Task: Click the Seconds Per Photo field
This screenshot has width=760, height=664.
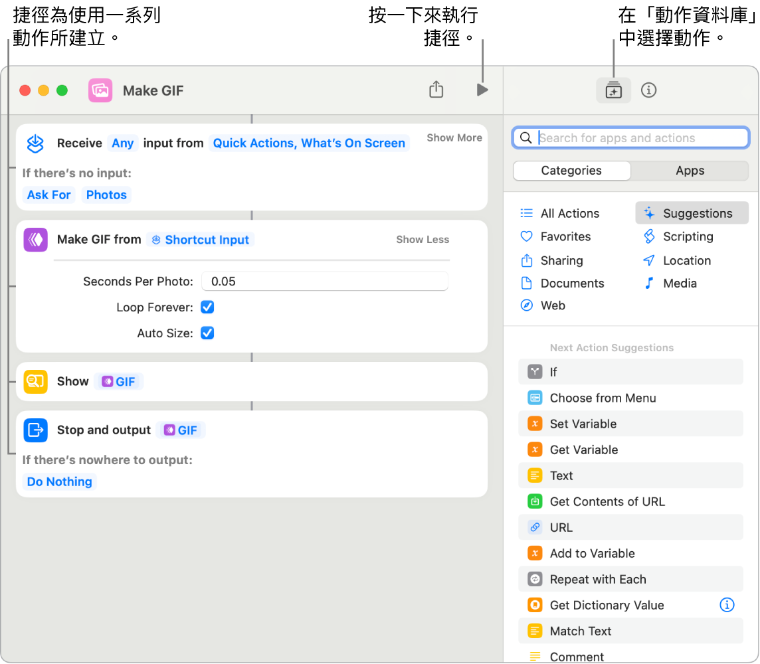Action: (325, 282)
